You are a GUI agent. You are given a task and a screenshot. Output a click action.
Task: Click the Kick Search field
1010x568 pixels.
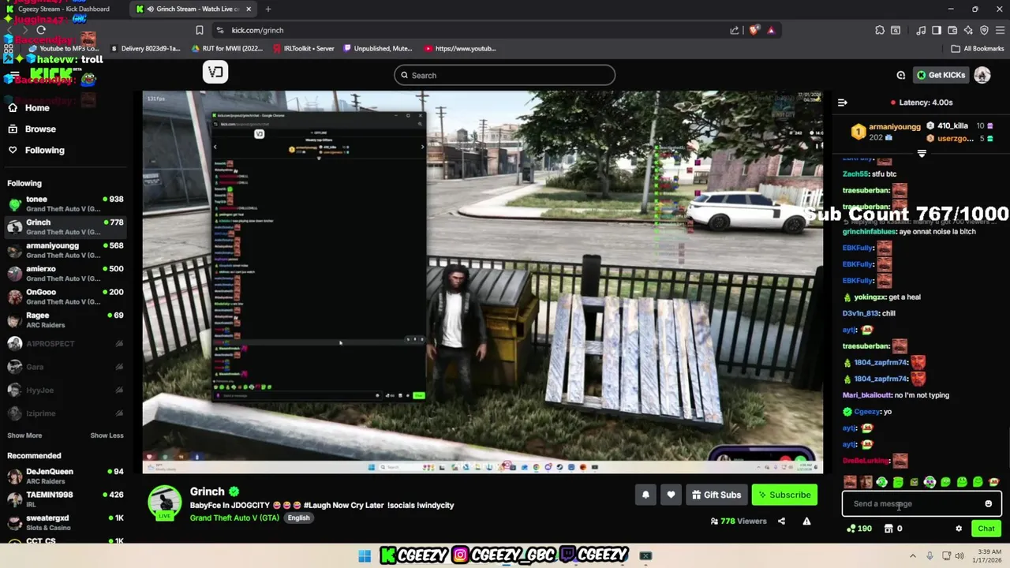coord(505,75)
